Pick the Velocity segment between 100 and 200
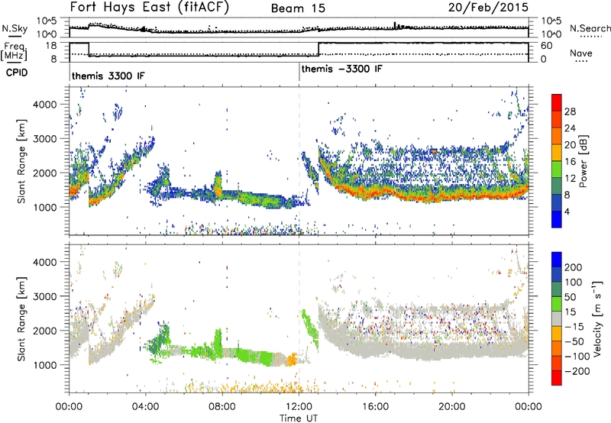Screen dimensions: 611x423 coord(557,274)
